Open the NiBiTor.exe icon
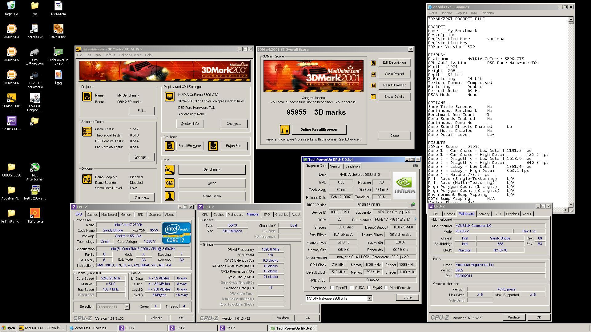This screenshot has width=591, height=332. [35, 216]
